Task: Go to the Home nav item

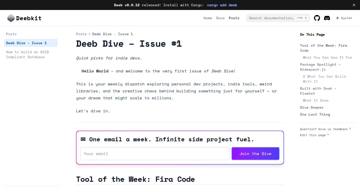Action: [x=208, y=18]
